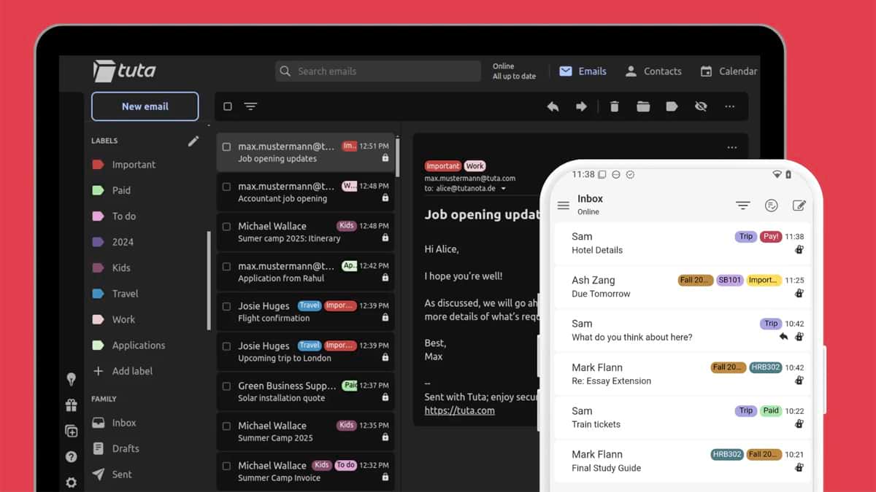
Task: Open the three-dot menu on the opened email
Action: pos(732,147)
